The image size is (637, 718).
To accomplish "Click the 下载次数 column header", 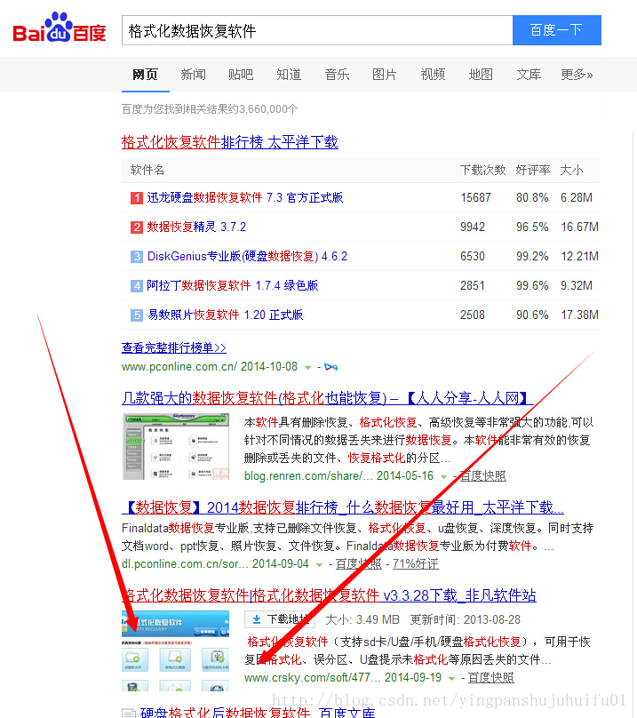I will [482, 171].
